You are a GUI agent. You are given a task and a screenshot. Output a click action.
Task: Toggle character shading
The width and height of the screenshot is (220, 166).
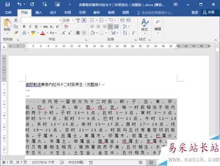[78, 33]
